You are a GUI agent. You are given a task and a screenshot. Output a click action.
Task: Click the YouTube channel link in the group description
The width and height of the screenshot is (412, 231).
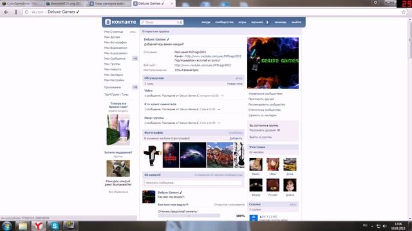pyautogui.click(x=213, y=56)
